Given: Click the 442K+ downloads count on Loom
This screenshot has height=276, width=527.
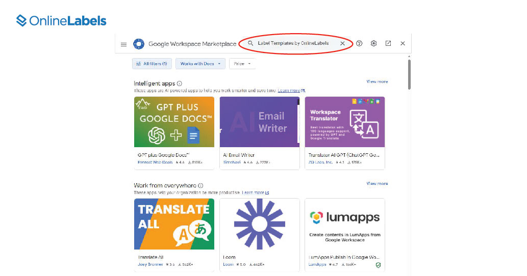Looking at the screenshot, I should [x=257, y=265].
